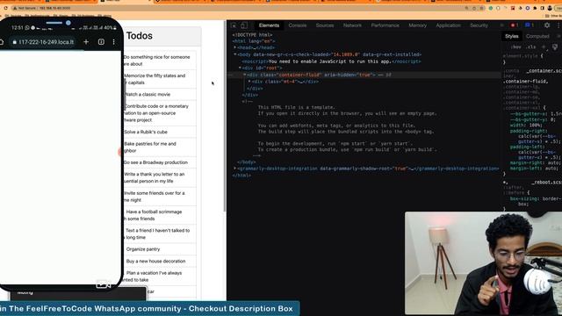Select the html lang en line
This screenshot has width=562, height=316.
254,41
